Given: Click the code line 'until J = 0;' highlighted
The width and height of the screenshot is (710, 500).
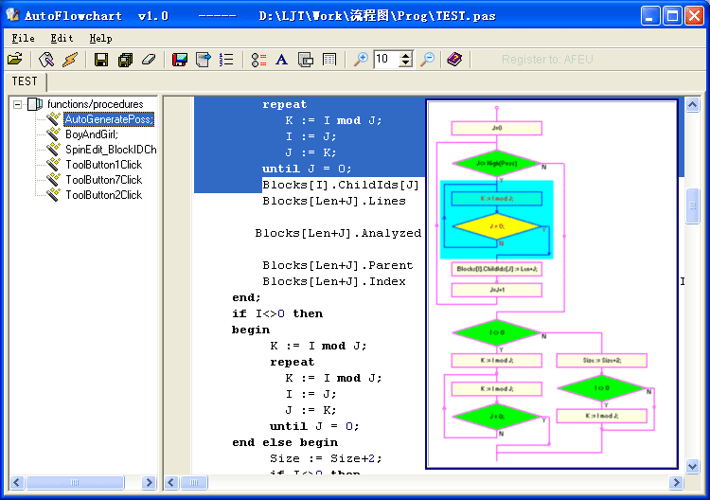Looking at the screenshot, I should click(307, 169).
